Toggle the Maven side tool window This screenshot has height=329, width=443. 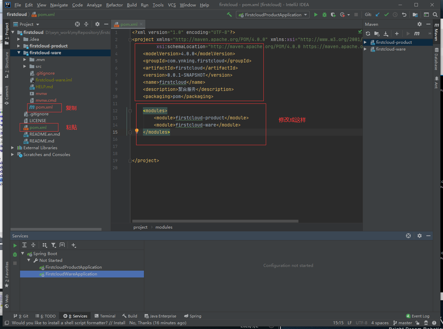[437, 32]
